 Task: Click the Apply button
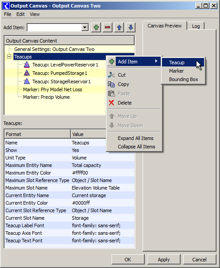pos(164,260)
